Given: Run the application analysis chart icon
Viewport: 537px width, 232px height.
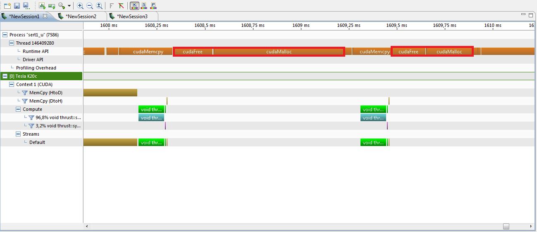Looking at the screenshot, I should click(42, 6).
